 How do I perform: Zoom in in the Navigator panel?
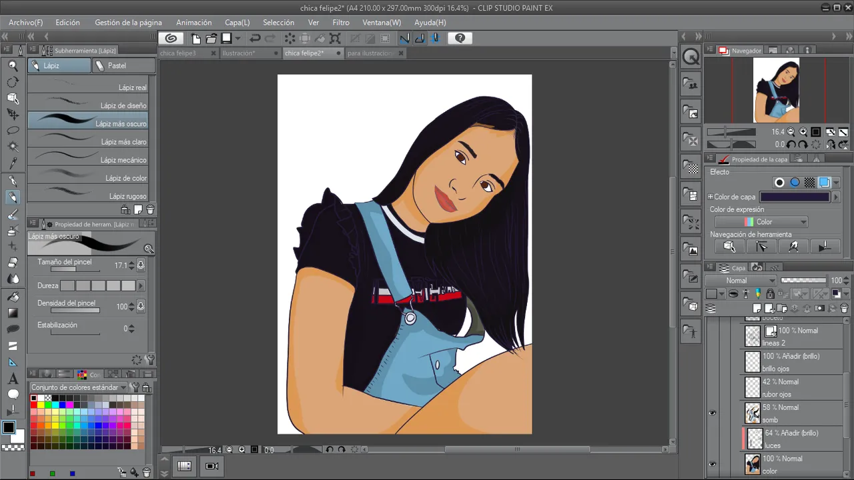[x=803, y=132]
